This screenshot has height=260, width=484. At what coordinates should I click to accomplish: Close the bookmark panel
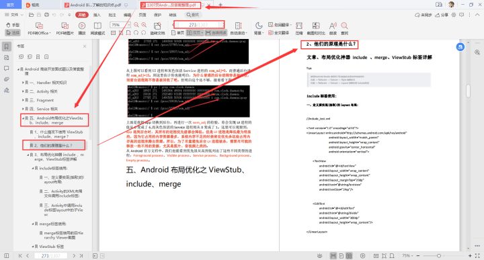[x=85, y=46]
